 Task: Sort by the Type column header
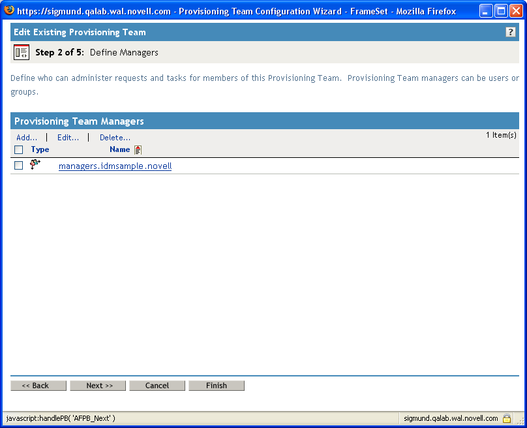click(40, 149)
